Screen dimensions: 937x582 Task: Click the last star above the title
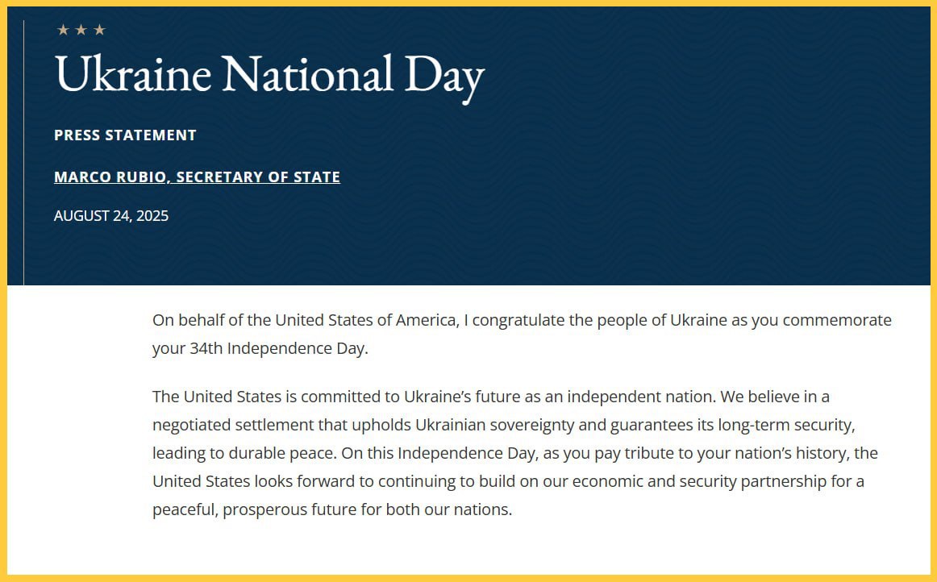coord(99,31)
